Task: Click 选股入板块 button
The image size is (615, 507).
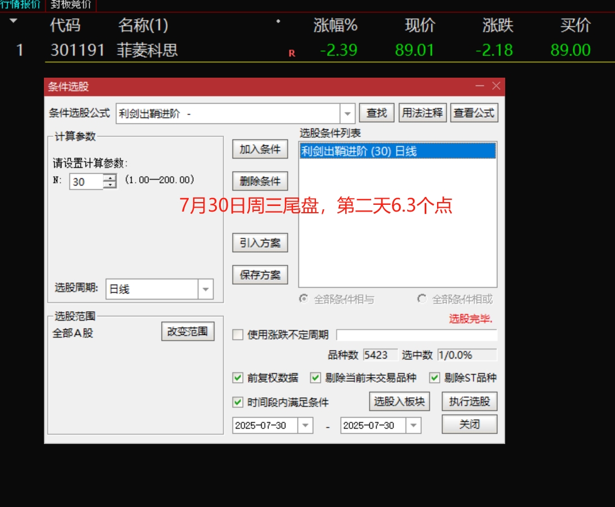Action: 399,401
